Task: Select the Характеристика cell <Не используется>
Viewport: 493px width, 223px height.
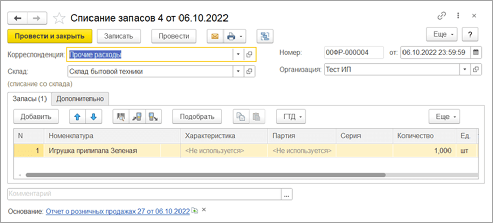Action: point(224,151)
